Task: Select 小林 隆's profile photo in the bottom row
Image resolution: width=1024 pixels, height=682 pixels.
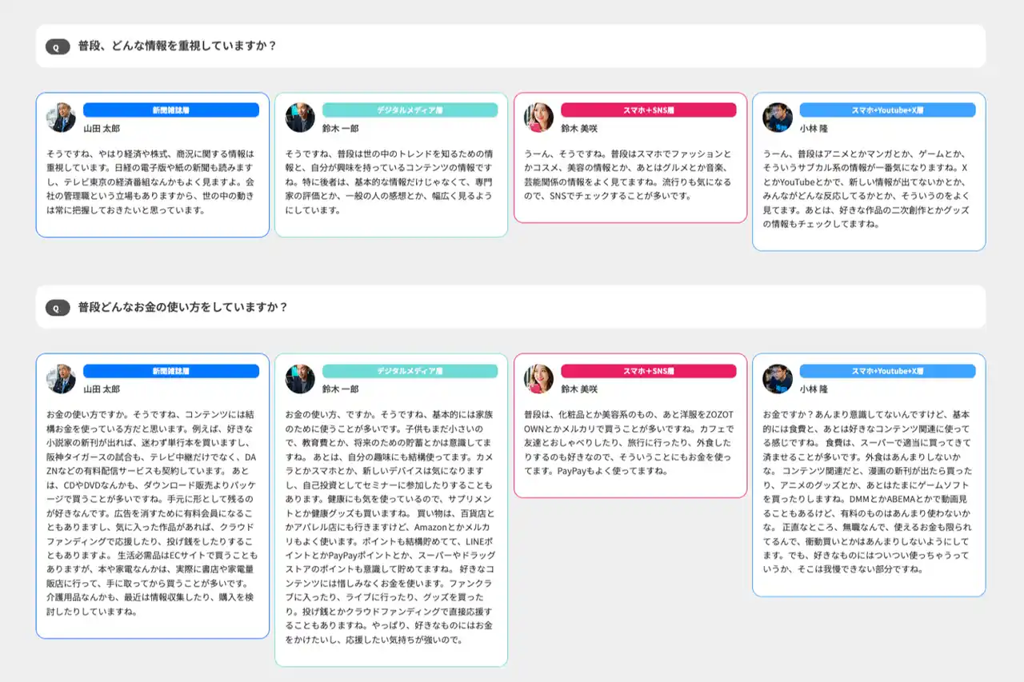Action: pyautogui.click(x=778, y=377)
